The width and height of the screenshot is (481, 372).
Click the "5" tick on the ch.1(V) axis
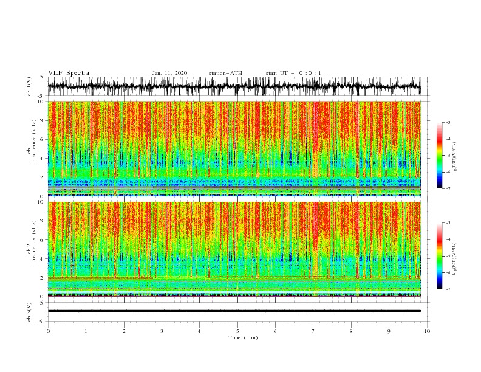42,77
